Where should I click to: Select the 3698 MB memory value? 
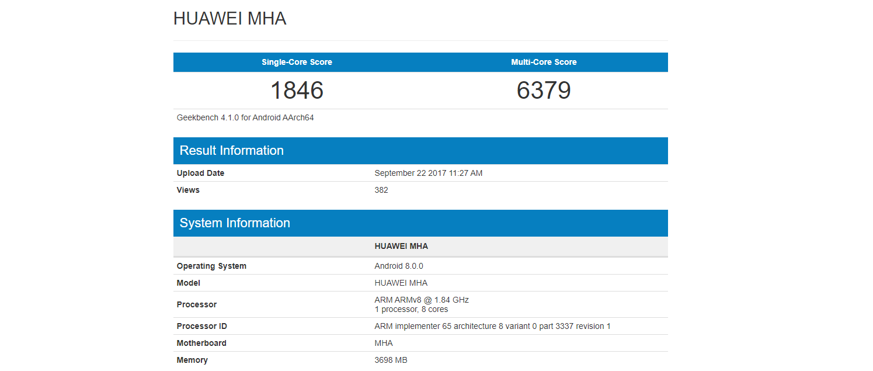tap(391, 360)
